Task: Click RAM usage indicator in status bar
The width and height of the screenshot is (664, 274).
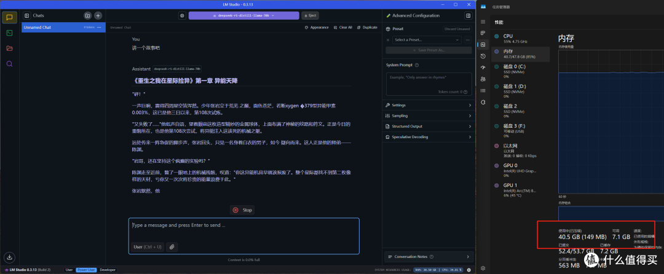Action: (x=425, y=270)
